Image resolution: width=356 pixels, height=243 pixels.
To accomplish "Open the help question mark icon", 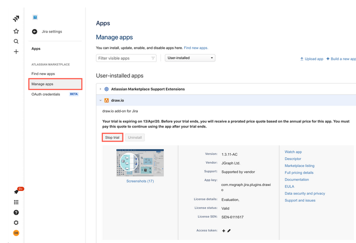I will coord(16,212).
